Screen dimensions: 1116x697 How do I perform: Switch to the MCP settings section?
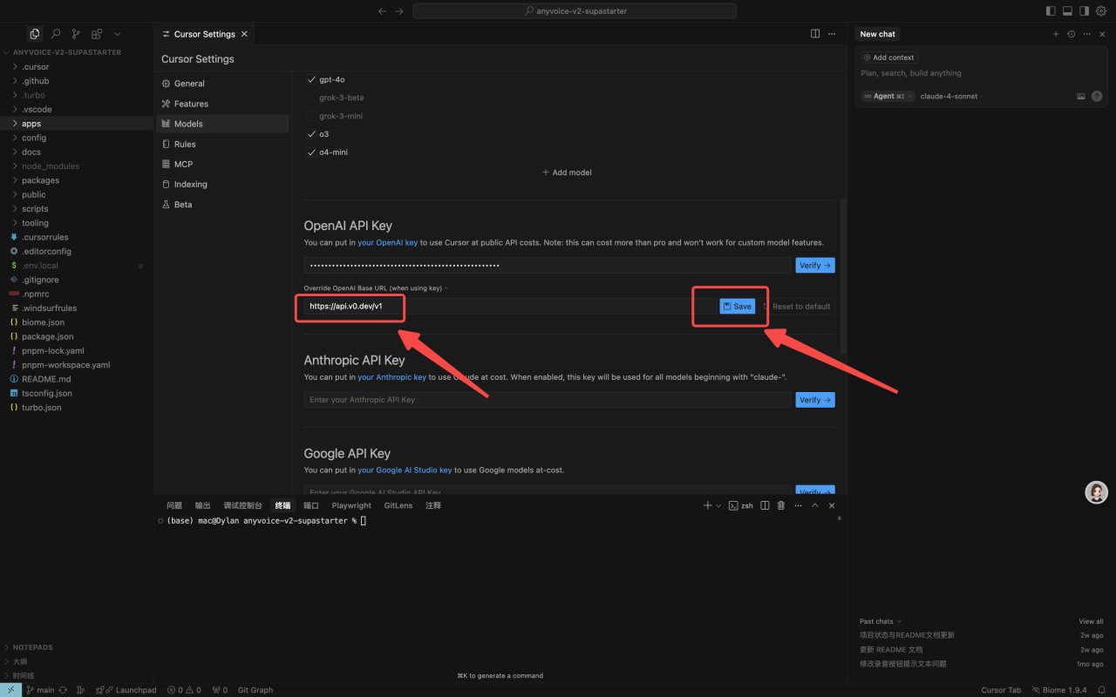183,164
